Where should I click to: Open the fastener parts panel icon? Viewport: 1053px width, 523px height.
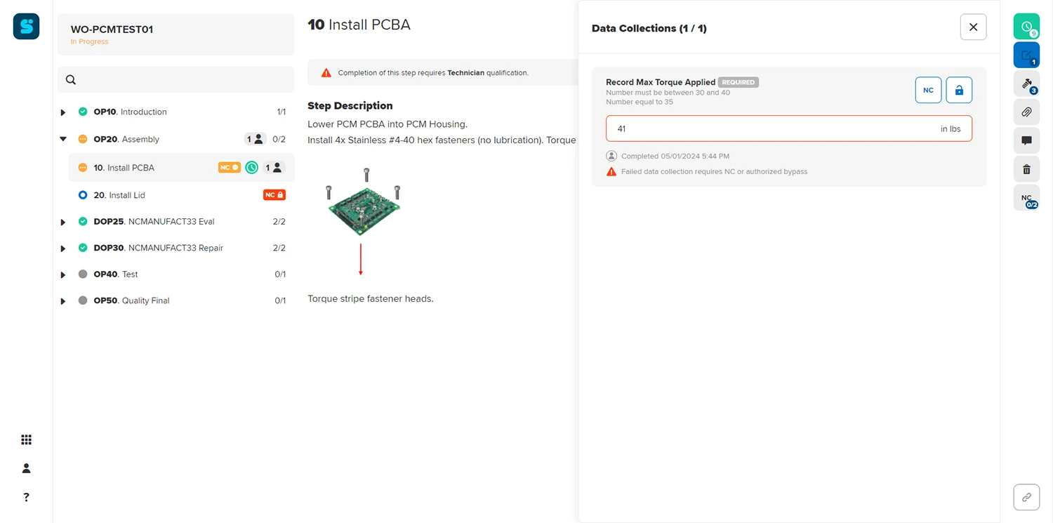pos(1026,84)
